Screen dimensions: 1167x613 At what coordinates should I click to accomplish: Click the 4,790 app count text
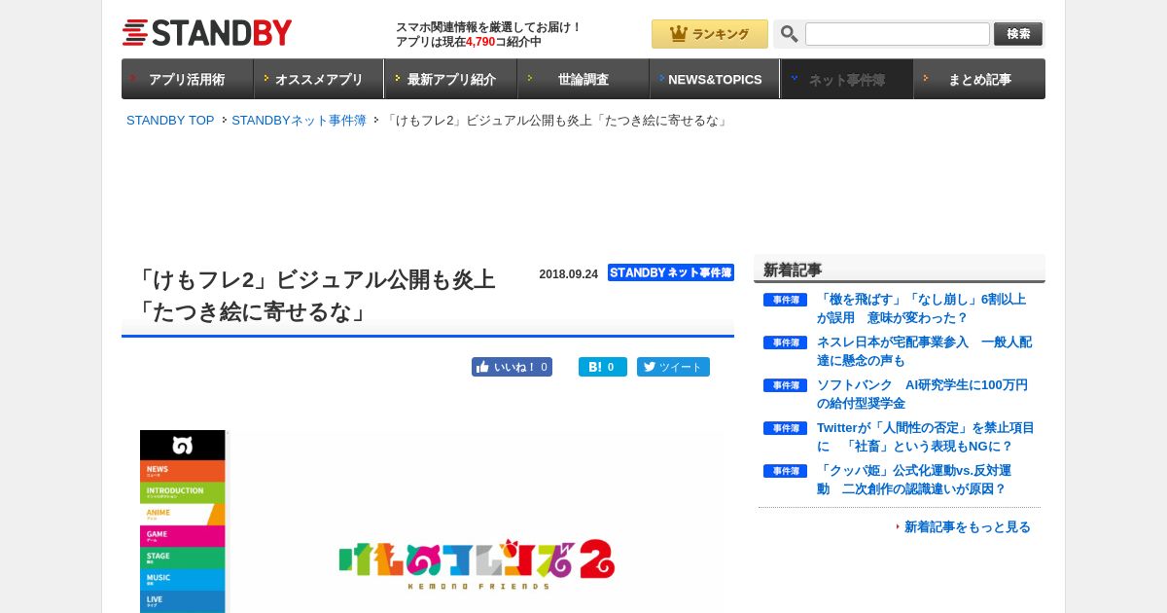480,42
